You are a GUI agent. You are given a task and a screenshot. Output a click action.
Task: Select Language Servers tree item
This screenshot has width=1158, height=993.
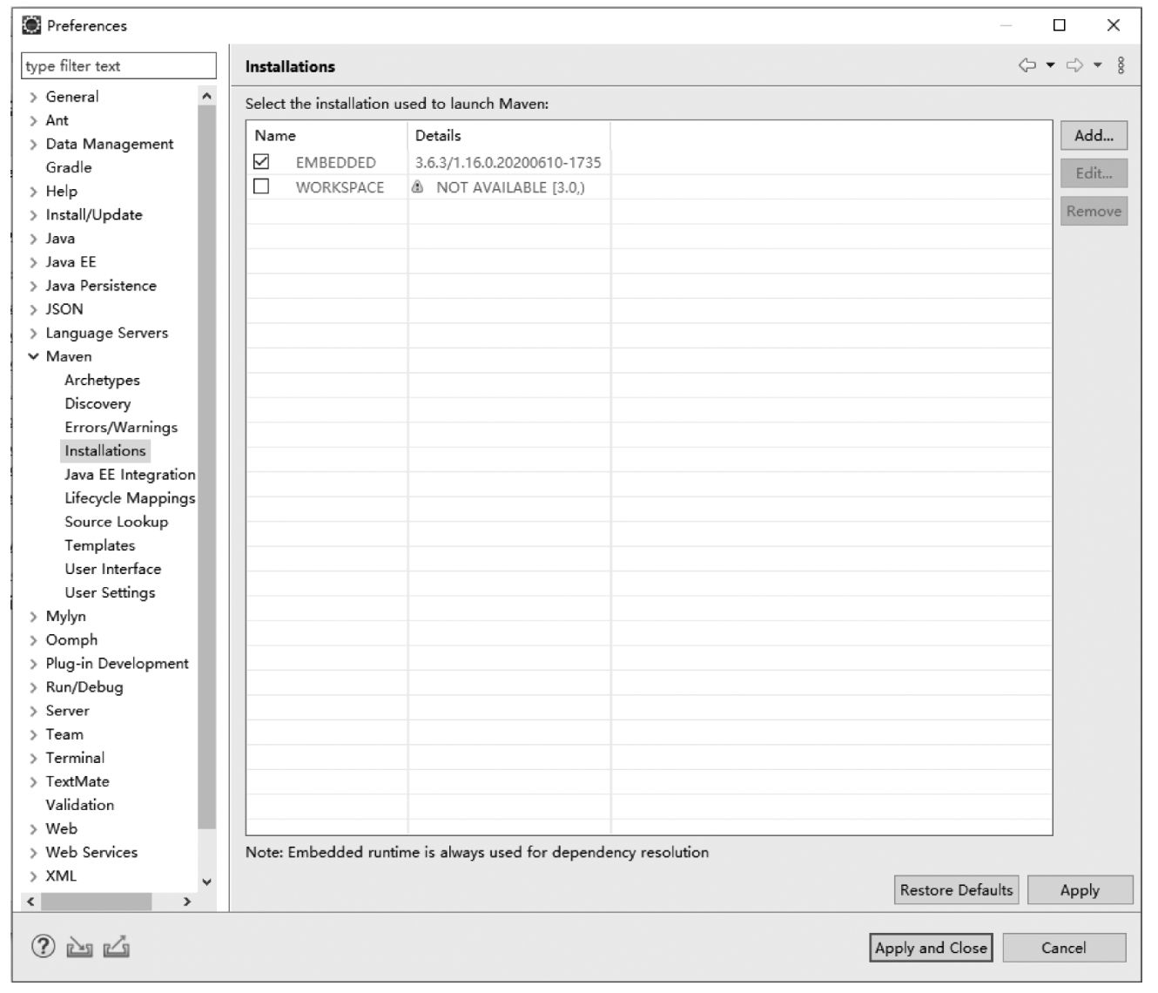click(107, 333)
